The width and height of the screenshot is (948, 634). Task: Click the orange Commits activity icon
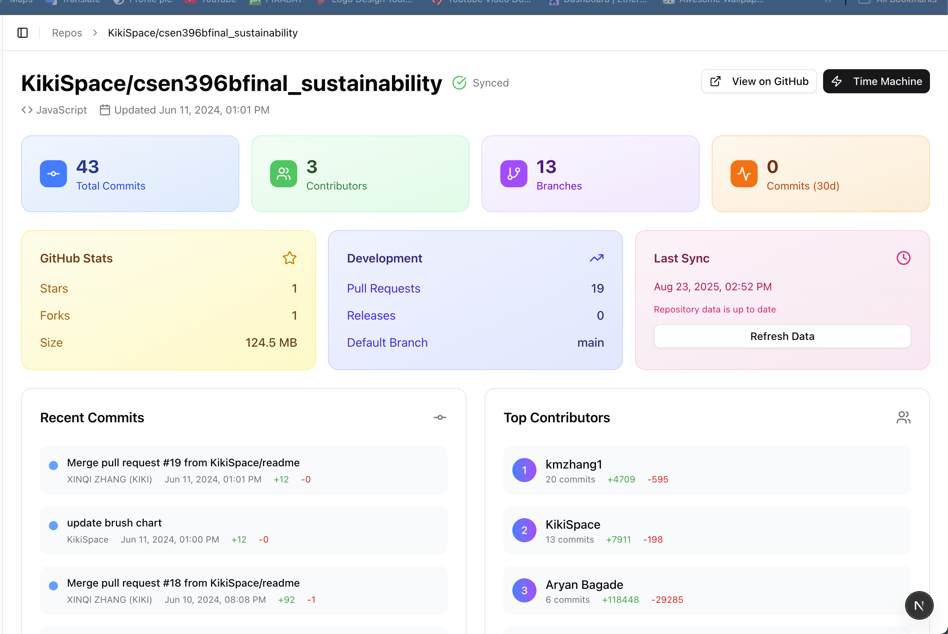(743, 174)
